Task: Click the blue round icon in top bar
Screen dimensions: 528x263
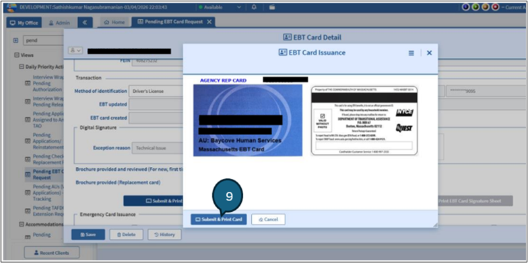Action: tap(465, 7)
